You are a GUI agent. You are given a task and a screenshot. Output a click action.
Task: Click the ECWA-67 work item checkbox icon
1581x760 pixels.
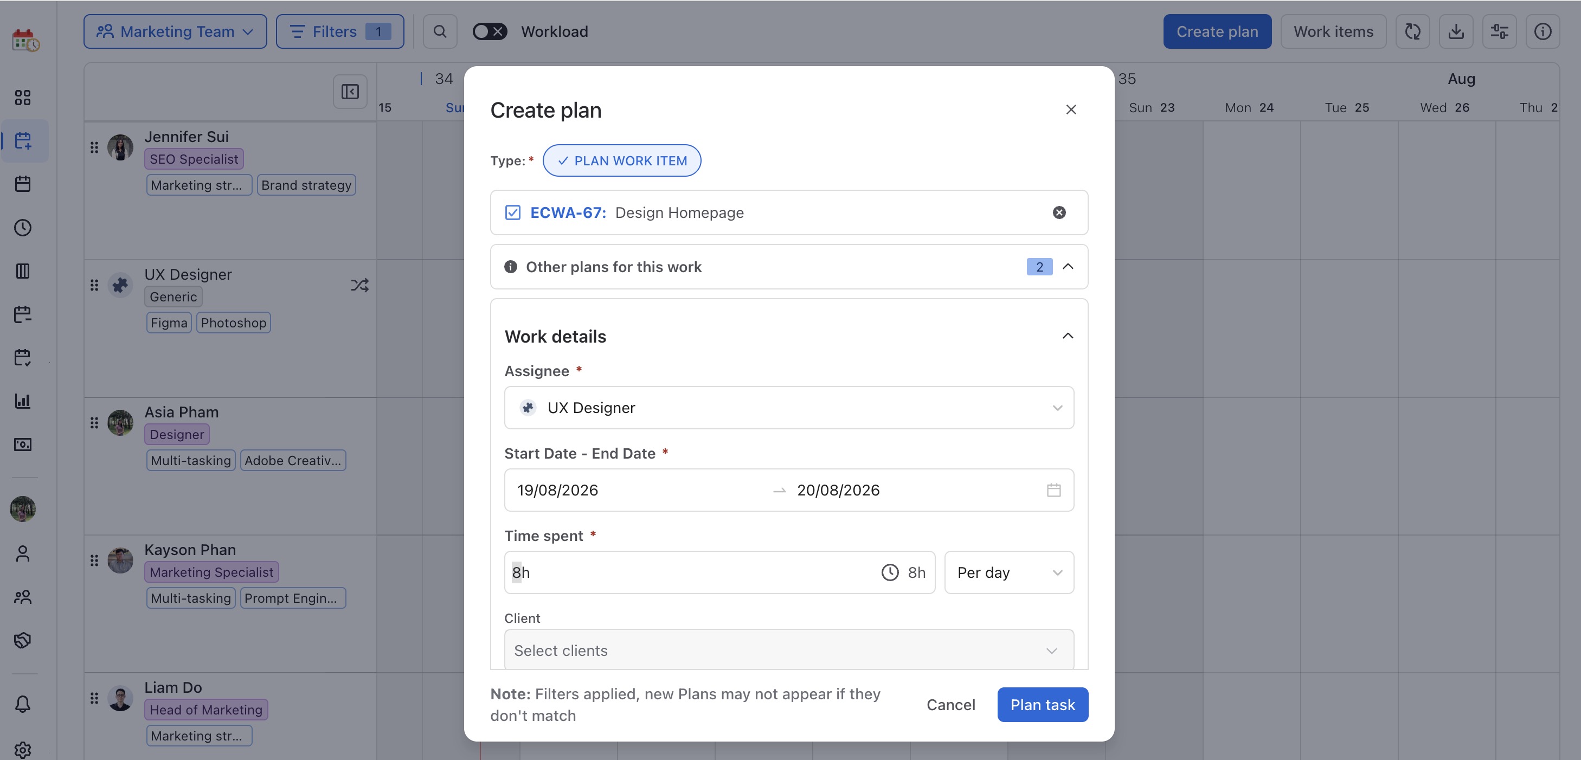click(x=512, y=212)
